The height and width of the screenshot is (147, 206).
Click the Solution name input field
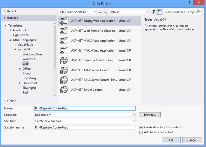click(85, 127)
